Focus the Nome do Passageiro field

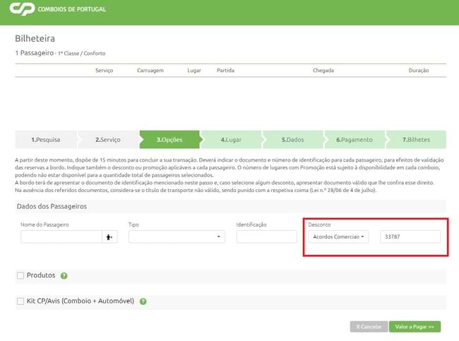click(61, 237)
